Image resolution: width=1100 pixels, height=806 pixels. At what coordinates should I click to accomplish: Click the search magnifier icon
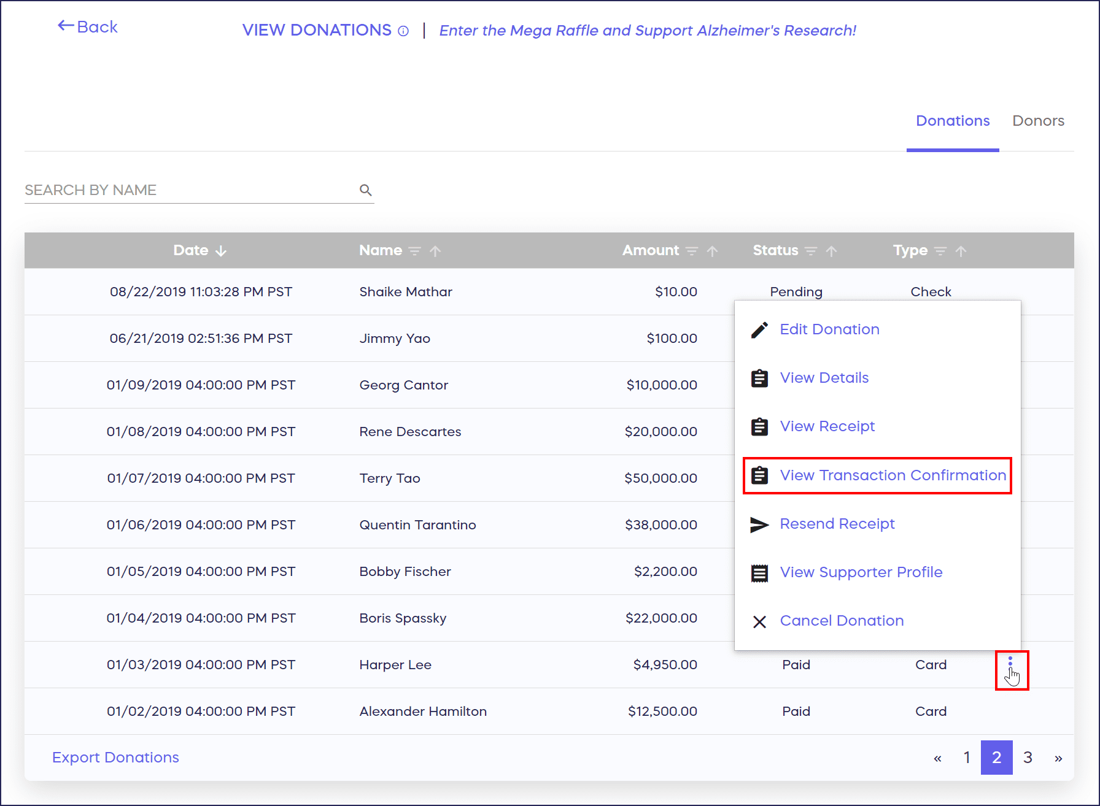tap(366, 190)
